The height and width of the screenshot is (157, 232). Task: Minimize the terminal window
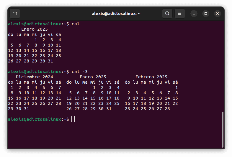pos(194,14)
